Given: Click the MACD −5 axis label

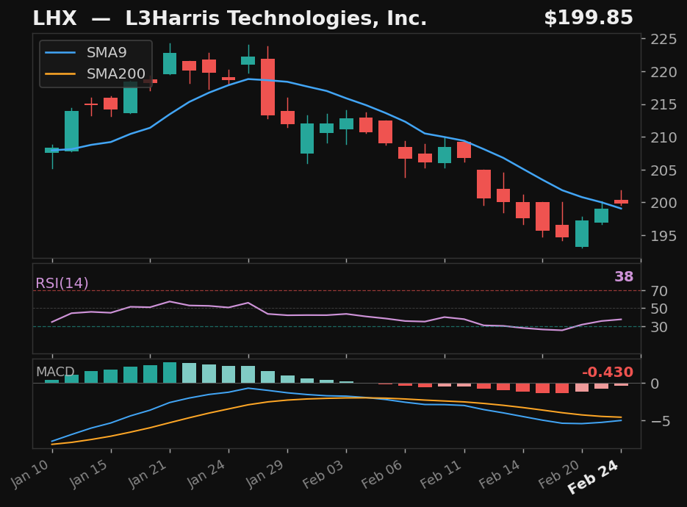Looking at the screenshot, I should click(x=660, y=421).
